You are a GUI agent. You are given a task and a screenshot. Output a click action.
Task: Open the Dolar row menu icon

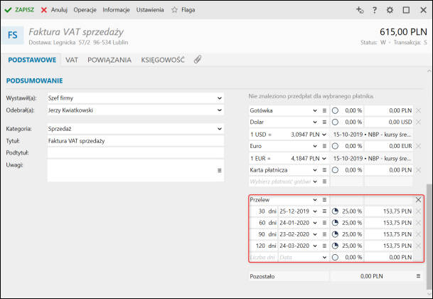[x=324, y=122]
